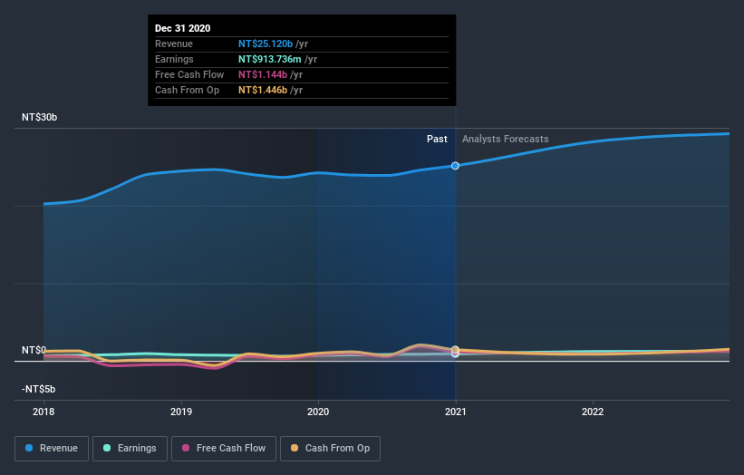Click the NT$1.446b cash from op value
This screenshot has height=475, width=744.
pyautogui.click(x=263, y=90)
